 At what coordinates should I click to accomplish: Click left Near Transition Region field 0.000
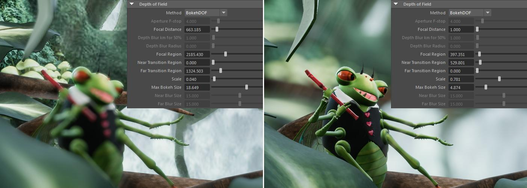coord(197,62)
